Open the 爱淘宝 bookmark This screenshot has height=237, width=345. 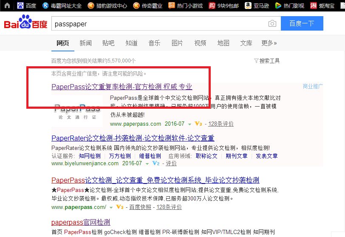[x=322, y=6]
